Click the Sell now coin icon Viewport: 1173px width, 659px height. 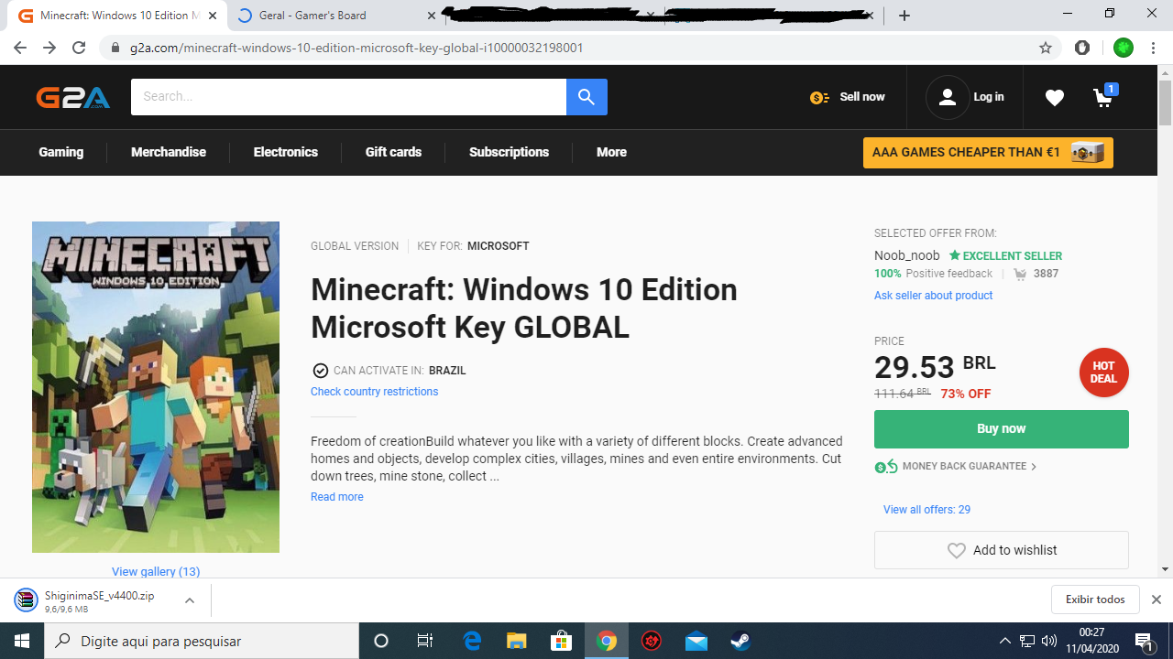click(x=819, y=97)
